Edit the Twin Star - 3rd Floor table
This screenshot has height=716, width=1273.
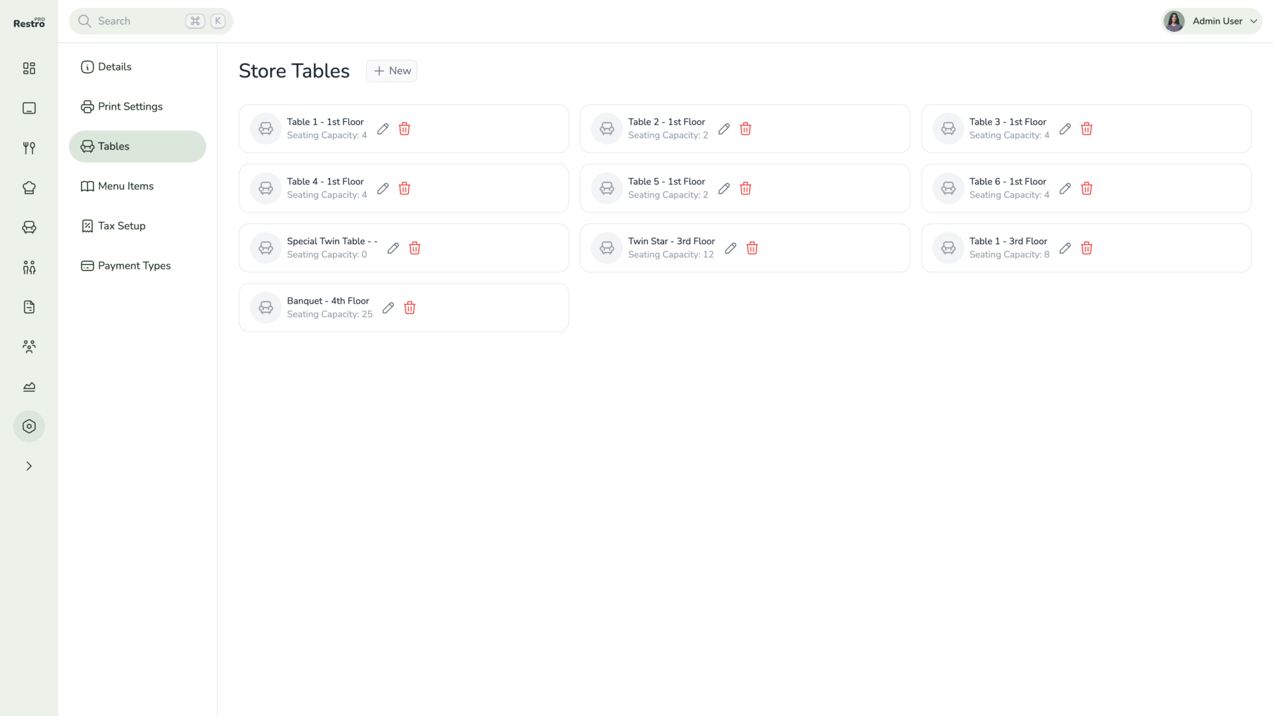[x=731, y=248]
